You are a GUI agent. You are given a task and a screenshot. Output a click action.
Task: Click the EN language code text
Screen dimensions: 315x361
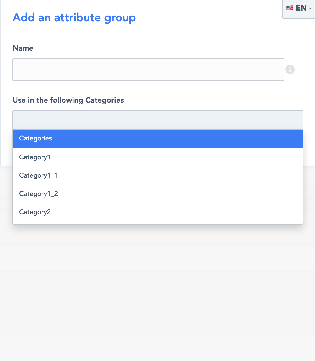click(x=301, y=8)
